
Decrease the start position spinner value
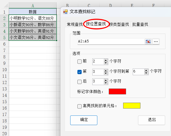[106, 73]
